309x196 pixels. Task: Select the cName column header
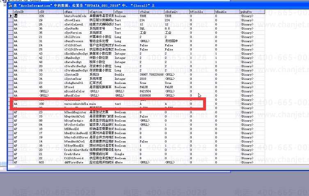(76, 12)
